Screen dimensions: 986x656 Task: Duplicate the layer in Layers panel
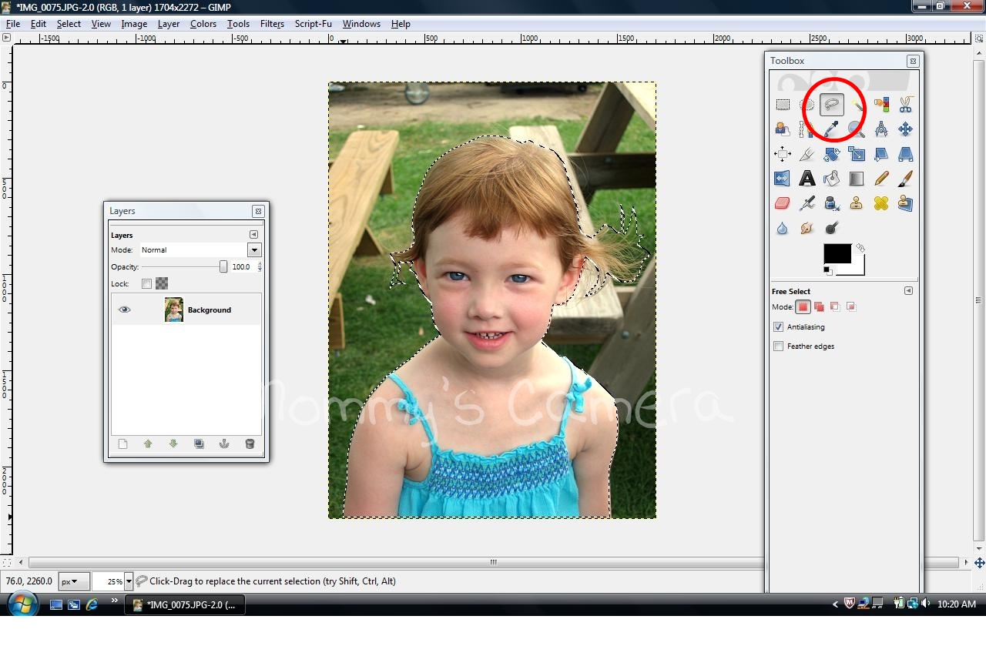(199, 443)
